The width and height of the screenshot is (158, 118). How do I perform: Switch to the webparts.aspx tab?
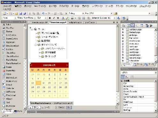[x=75, y=22]
